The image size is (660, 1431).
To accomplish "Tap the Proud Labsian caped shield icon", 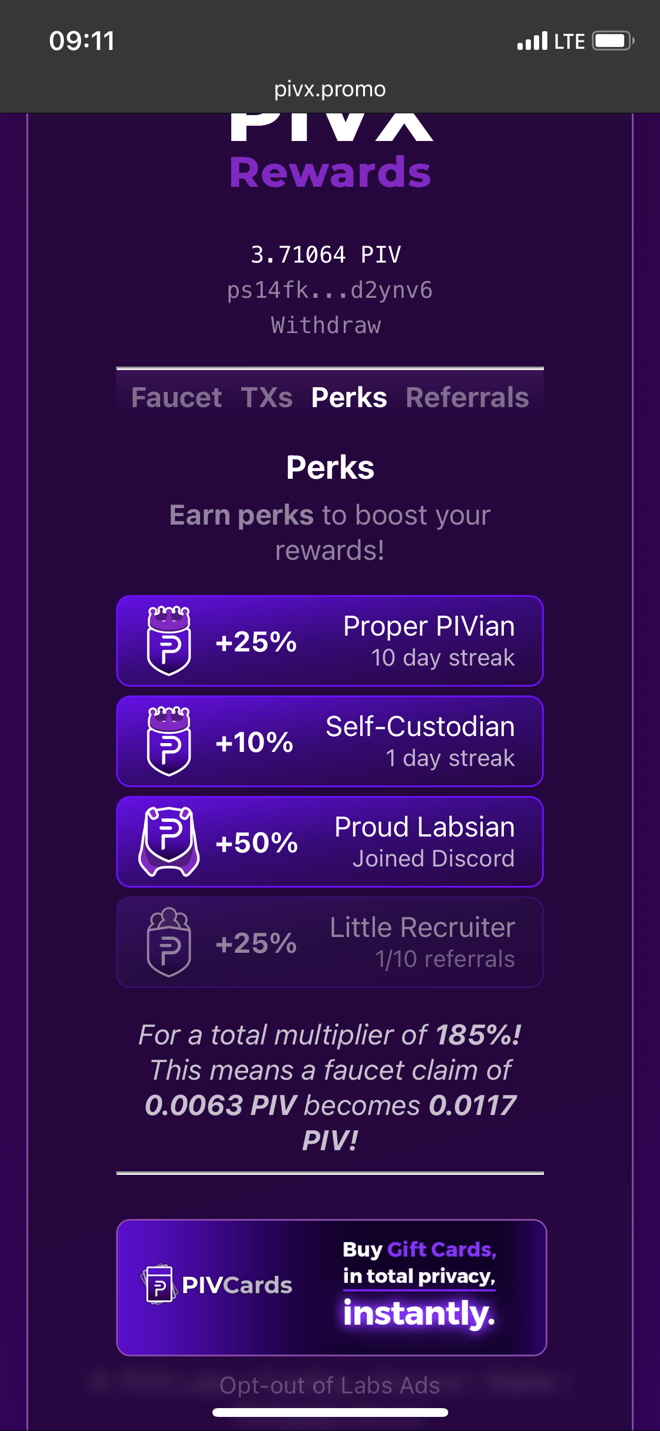I will click(169, 842).
